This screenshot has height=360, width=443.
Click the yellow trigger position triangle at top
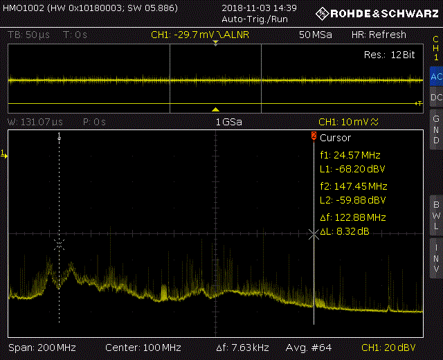click(215, 43)
